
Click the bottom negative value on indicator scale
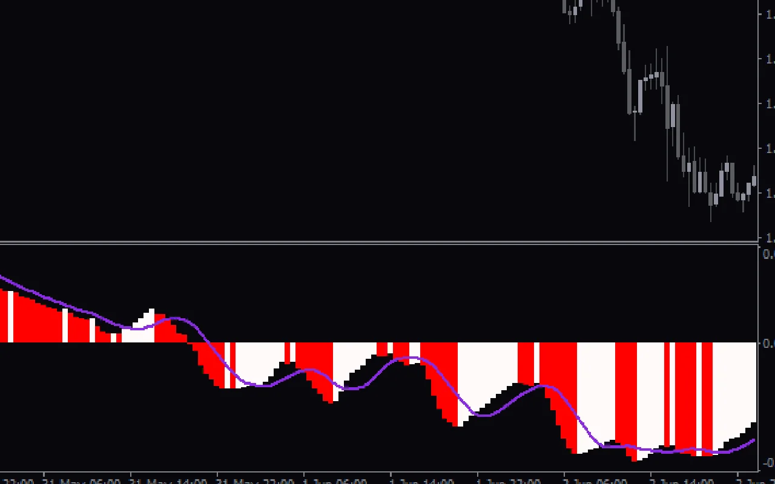pos(768,463)
